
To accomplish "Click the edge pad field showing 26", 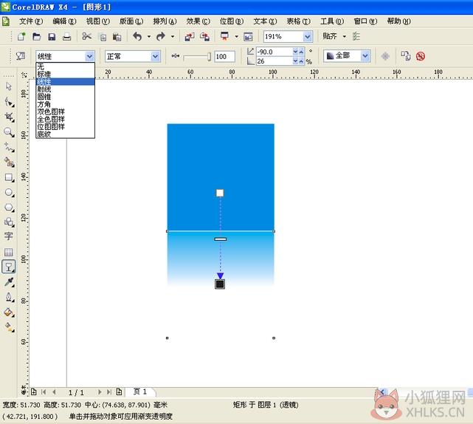I will tap(275, 61).
